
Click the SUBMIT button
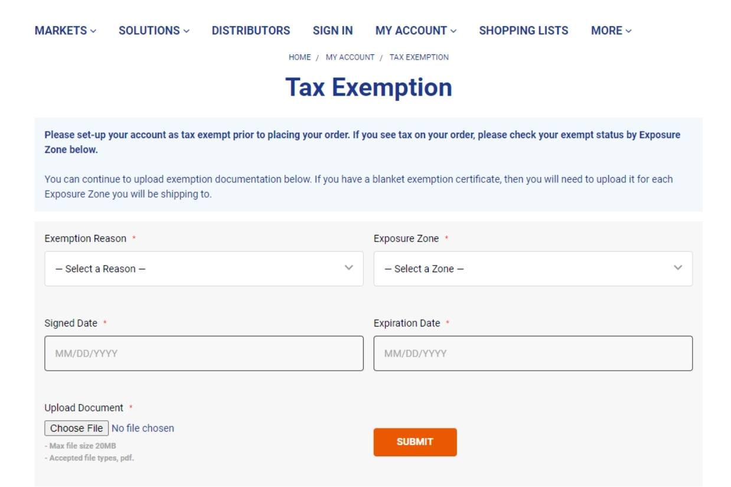coord(415,441)
